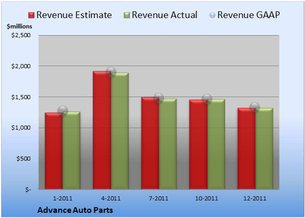This screenshot has width=305, height=218.
Task: Select the Revenue Estimate legend label
Action: tap(74, 15)
